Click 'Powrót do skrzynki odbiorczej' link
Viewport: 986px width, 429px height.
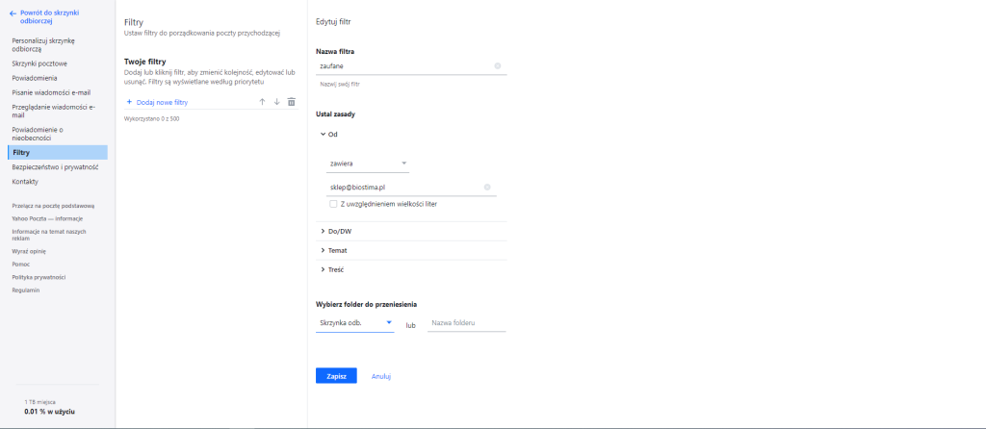click(50, 17)
